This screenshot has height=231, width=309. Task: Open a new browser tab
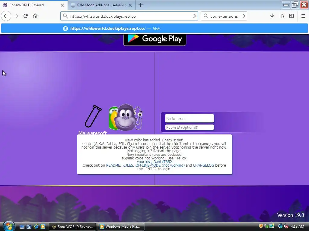141,5
